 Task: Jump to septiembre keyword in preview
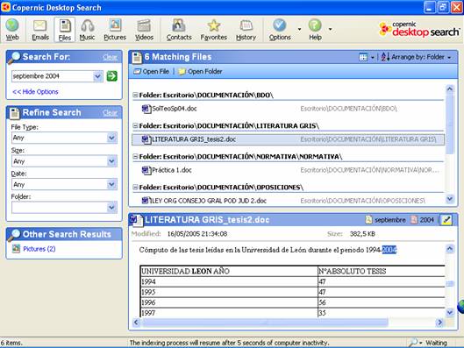(x=386, y=220)
